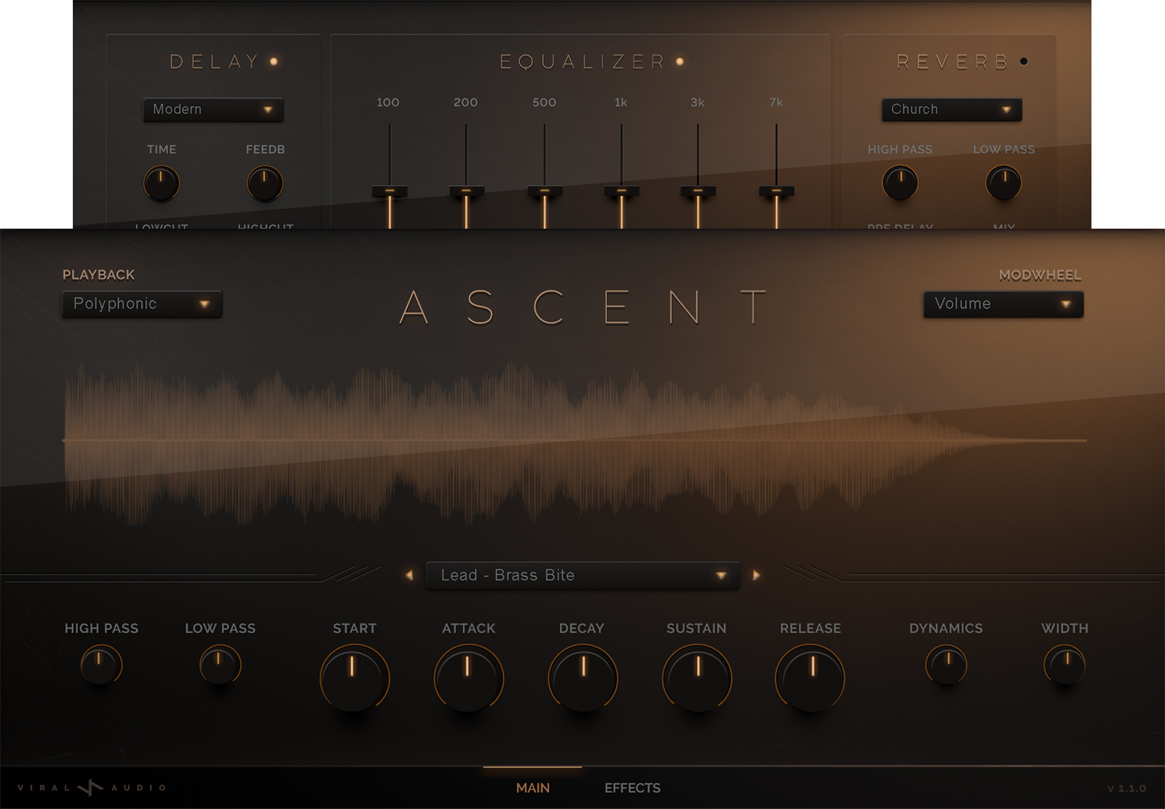Screen dimensions: 1165x809
Task: Select the MAIN tab
Action: click(534, 788)
